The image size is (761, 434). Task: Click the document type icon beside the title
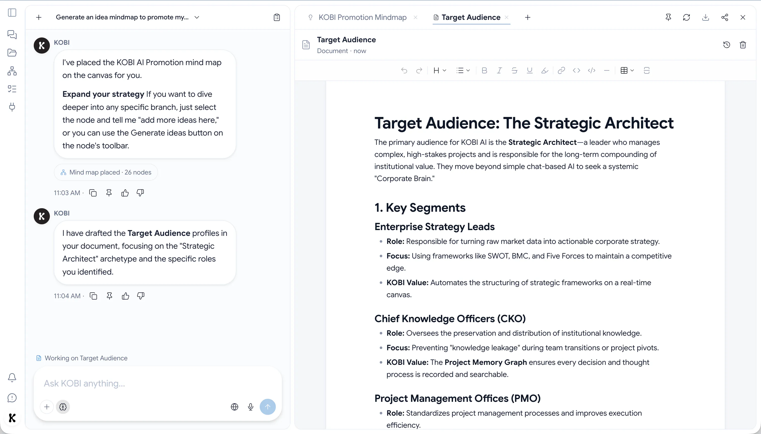[306, 45]
